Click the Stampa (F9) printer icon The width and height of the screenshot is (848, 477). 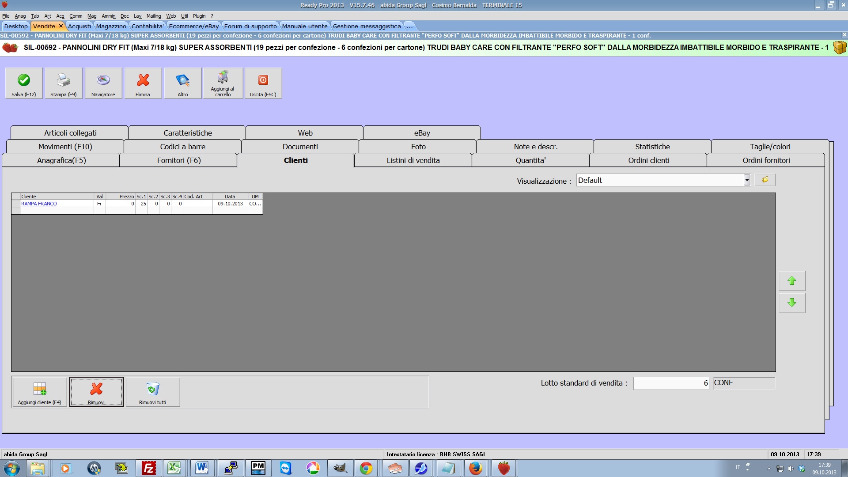63,80
